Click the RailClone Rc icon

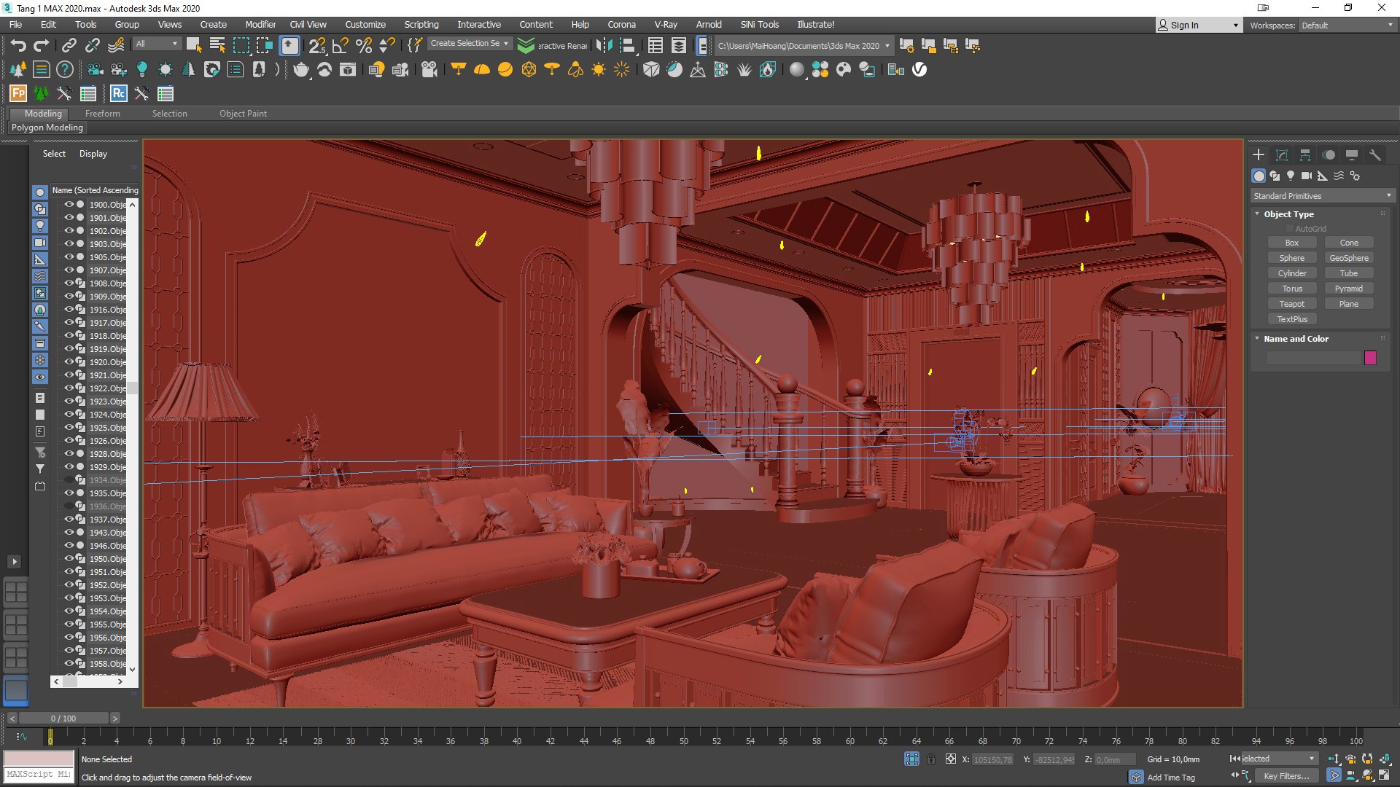[118, 94]
